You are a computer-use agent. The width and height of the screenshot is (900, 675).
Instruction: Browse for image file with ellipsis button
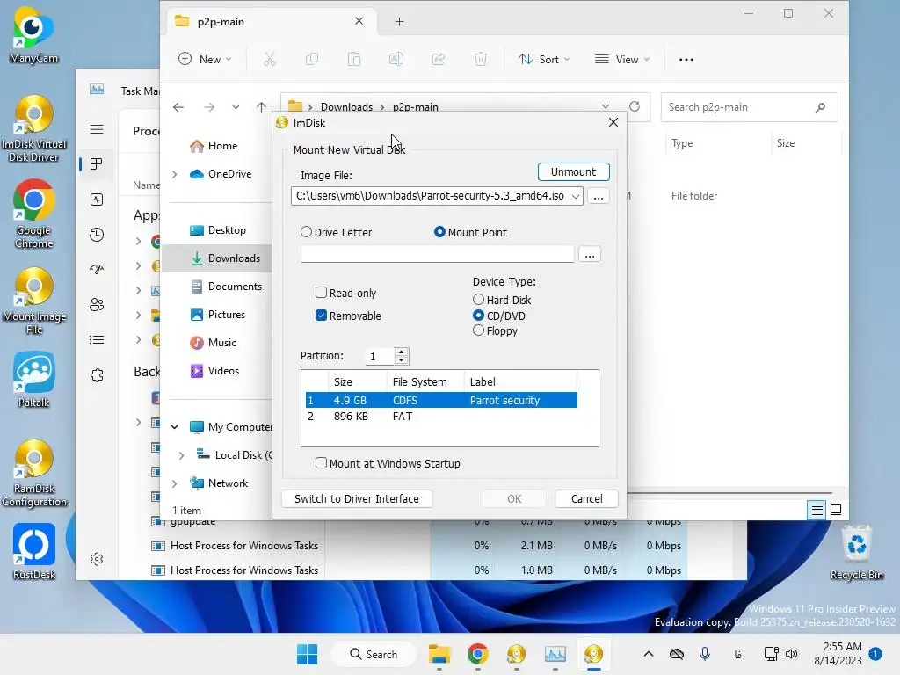pos(598,196)
